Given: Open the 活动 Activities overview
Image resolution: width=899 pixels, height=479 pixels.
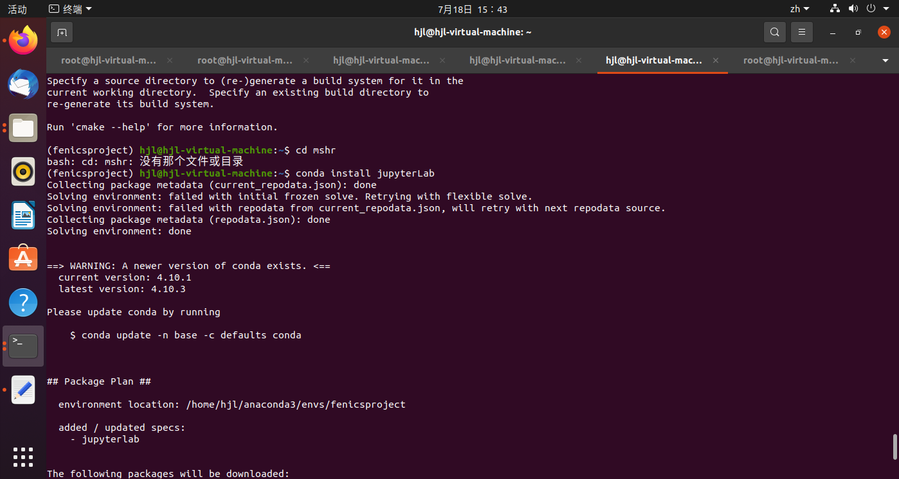Looking at the screenshot, I should click(16, 8).
